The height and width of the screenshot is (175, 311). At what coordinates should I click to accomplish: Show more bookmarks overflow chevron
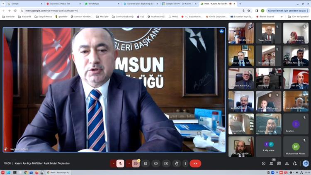coord(282,17)
